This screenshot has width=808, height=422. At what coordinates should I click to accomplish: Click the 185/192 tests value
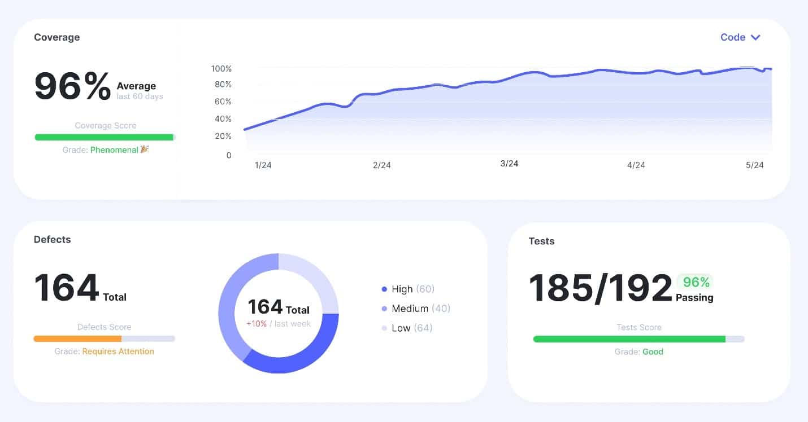coord(601,288)
